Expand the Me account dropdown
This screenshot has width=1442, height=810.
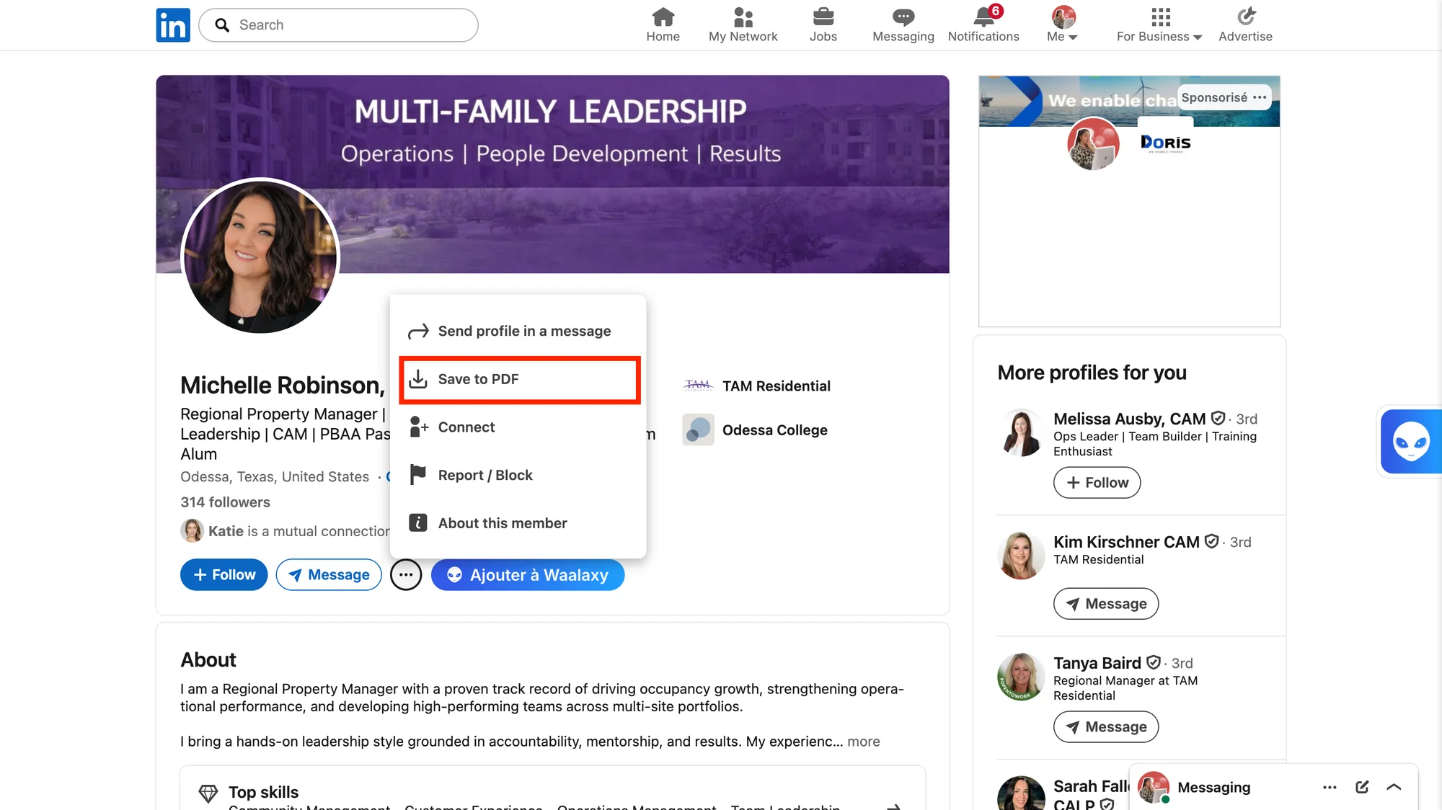pos(1062,25)
